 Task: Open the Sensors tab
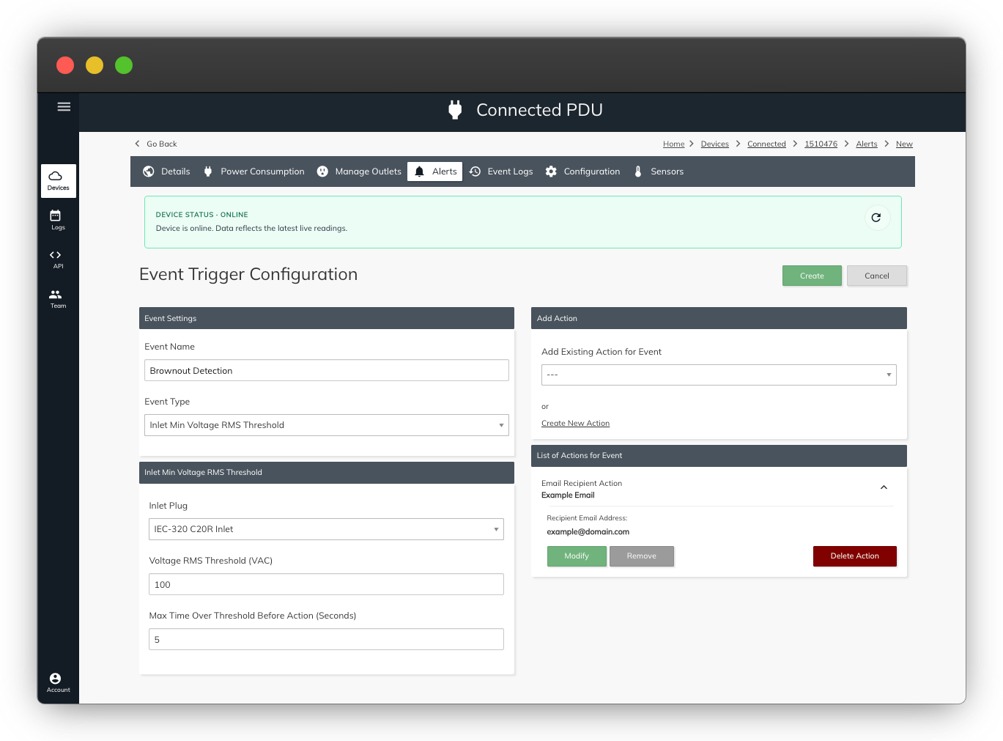coord(658,172)
